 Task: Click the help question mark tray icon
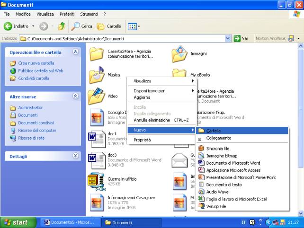point(252,222)
